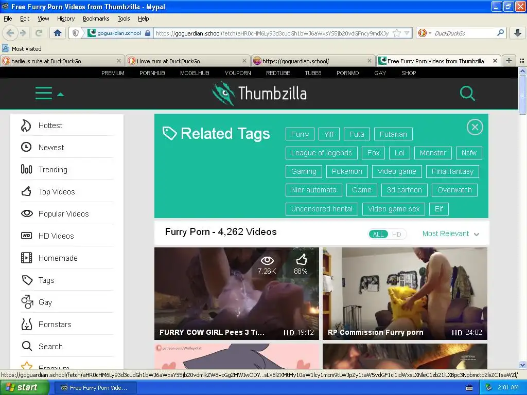Select the Pokemon related tag
Viewport: 527px width, 395px height.
[x=347, y=171]
